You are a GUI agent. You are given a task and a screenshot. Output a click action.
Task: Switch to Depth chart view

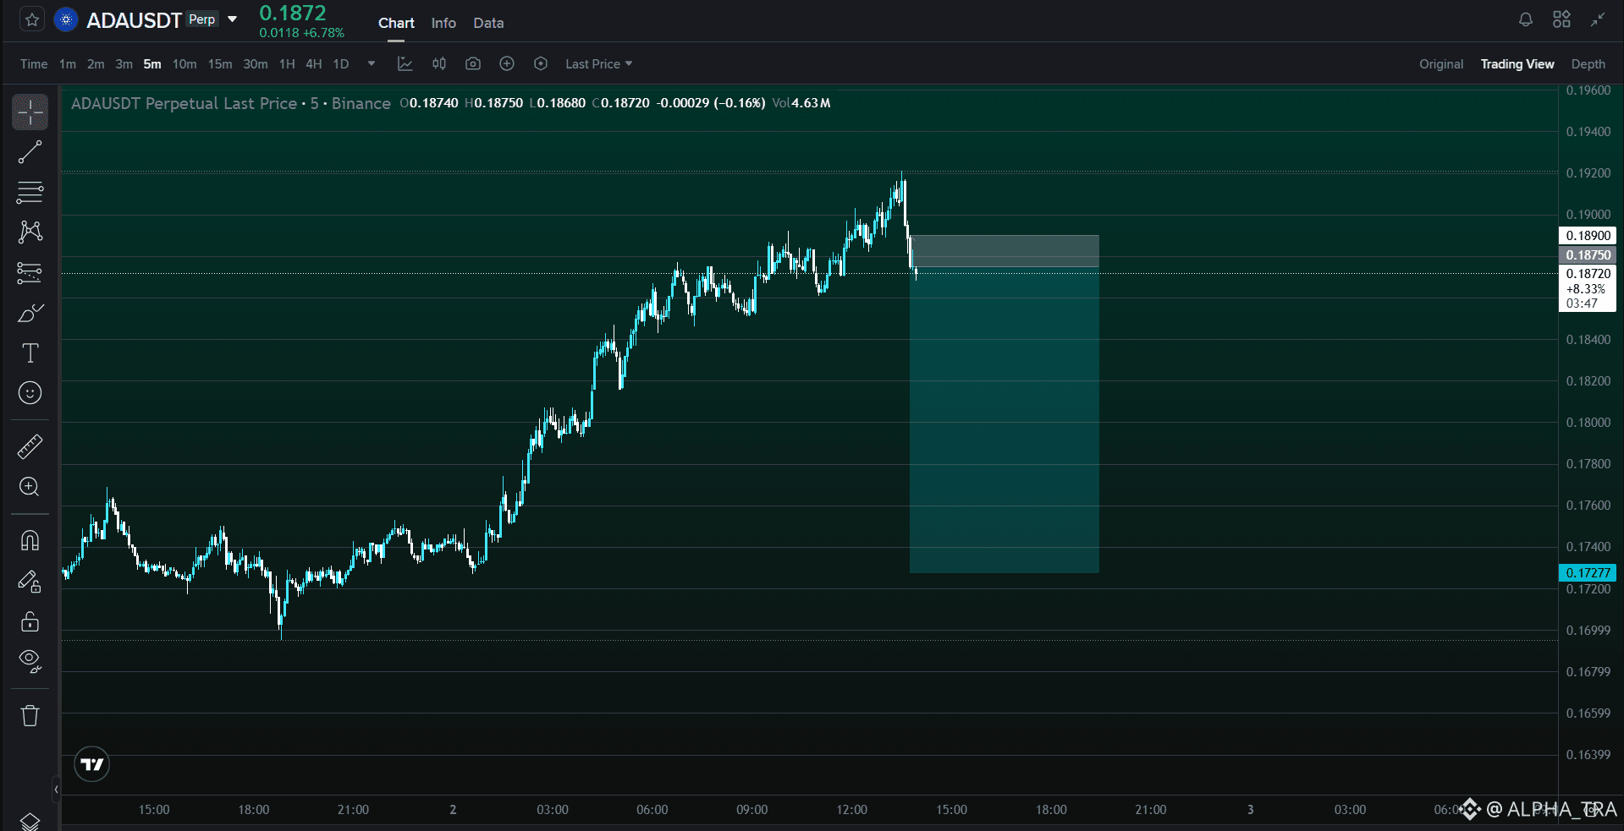pos(1588,64)
